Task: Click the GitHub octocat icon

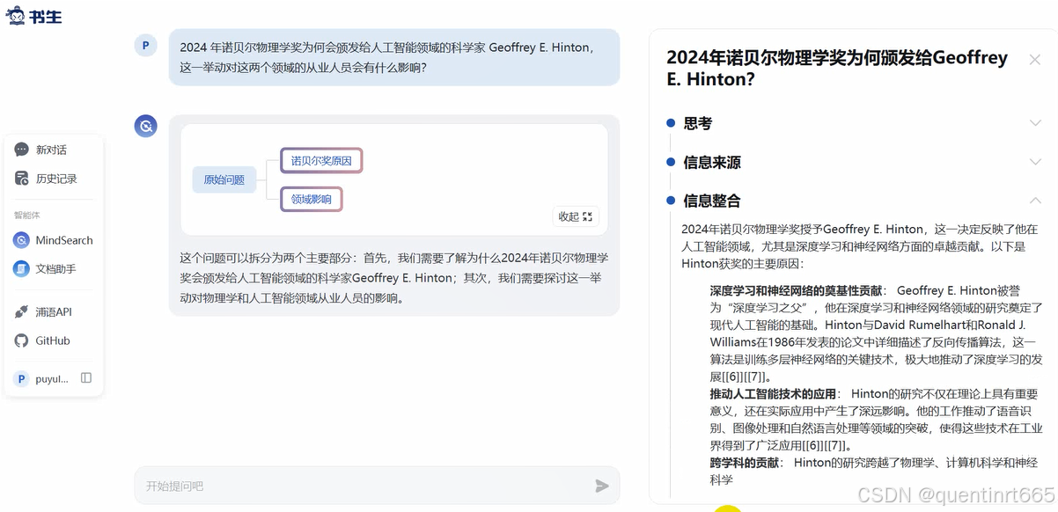Action: point(22,340)
